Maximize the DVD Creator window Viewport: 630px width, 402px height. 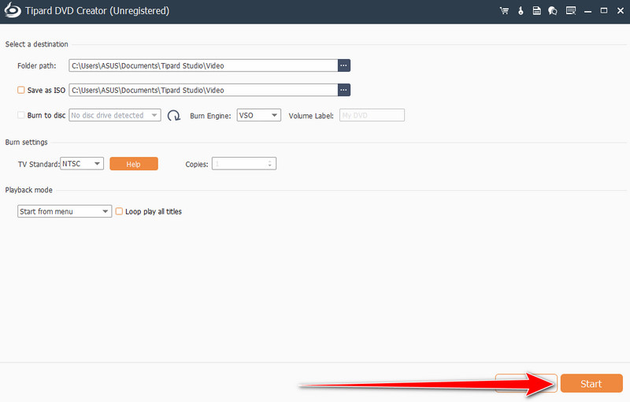[x=604, y=11]
